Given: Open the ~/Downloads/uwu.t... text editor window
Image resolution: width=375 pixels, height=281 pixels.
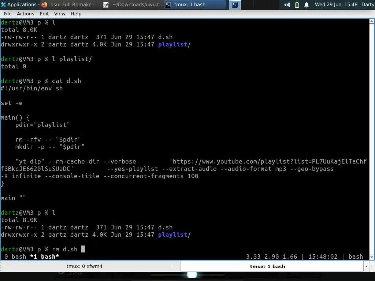Looking at the screenshot, I should (133, 4).
